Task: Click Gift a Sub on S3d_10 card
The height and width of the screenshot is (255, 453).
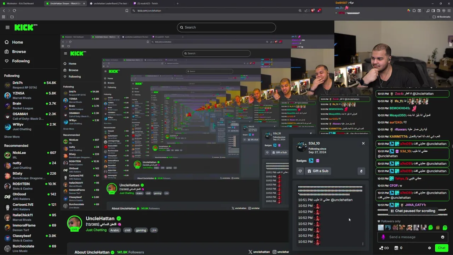Action: point(318,171)
